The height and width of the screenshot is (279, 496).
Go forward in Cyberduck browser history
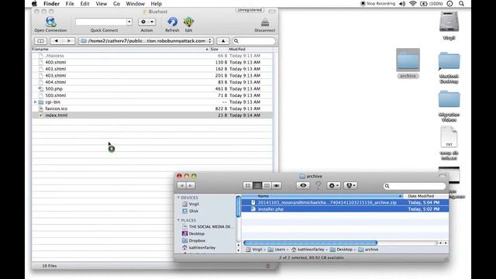[x=69, y=41]
